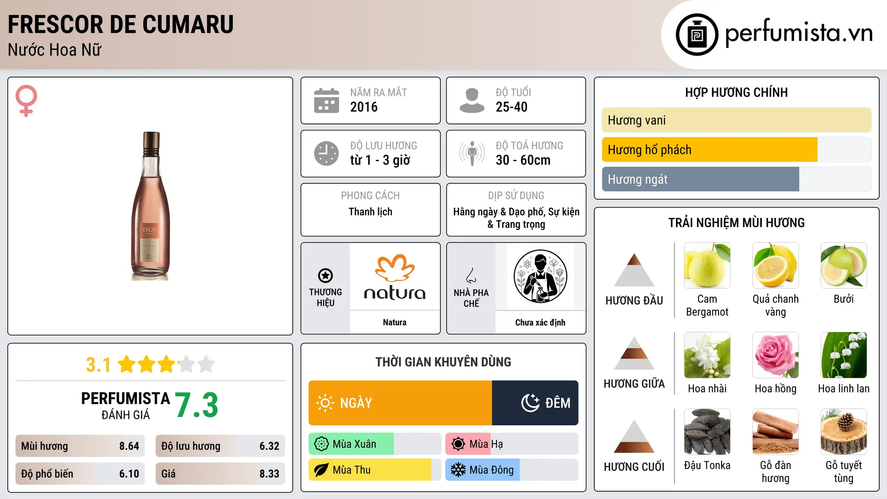Open the Đậu Tonka note image
Image resolution: width=887 pixels, height=499 pixels.
[x=707, y=432]
